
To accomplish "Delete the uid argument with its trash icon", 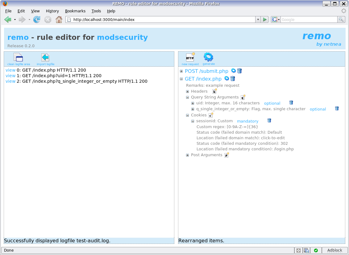I will (x=291, y=102).
